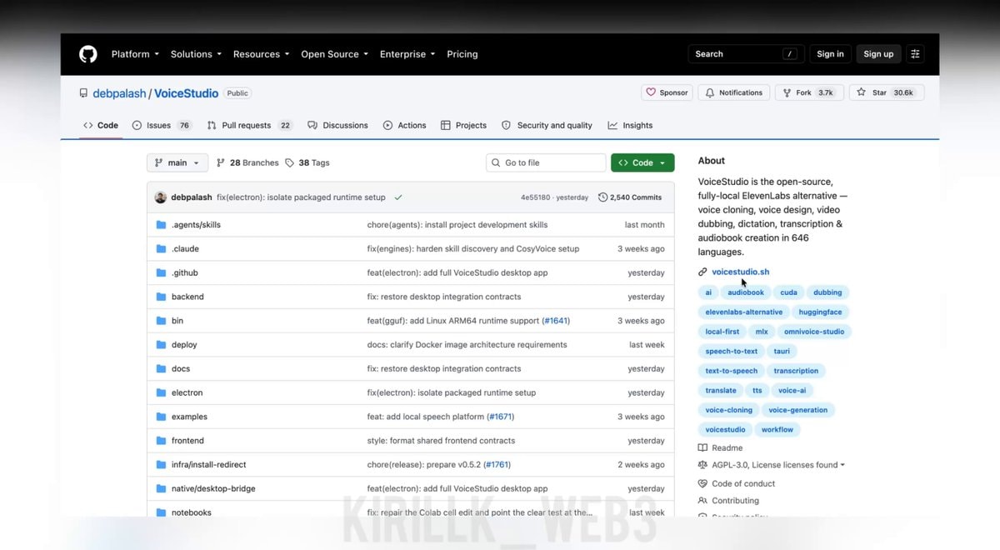Go to the Pricing page
The width and height of the screenshot is (1000, 550).
tap(462, 54)
